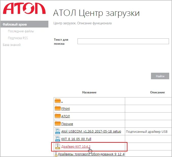Open База знаний in the sidebar
The width and height of the screenshot is (172, 157).
tap(12, 45)
